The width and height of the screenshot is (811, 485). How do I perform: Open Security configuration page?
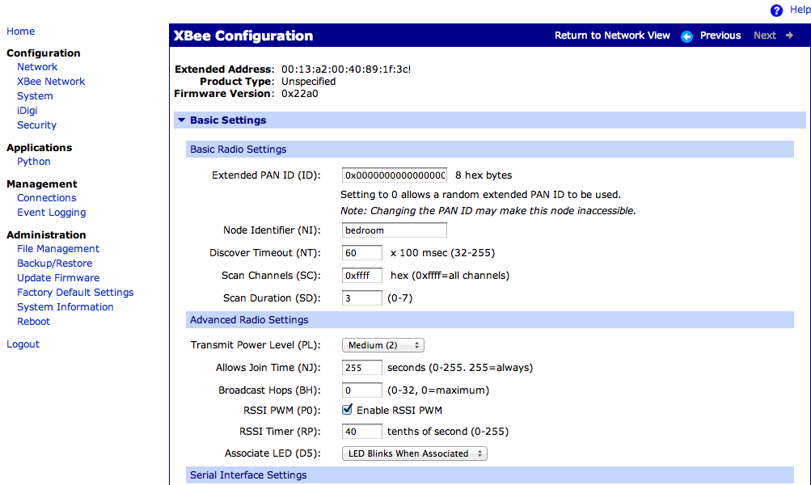coord(36,124)
